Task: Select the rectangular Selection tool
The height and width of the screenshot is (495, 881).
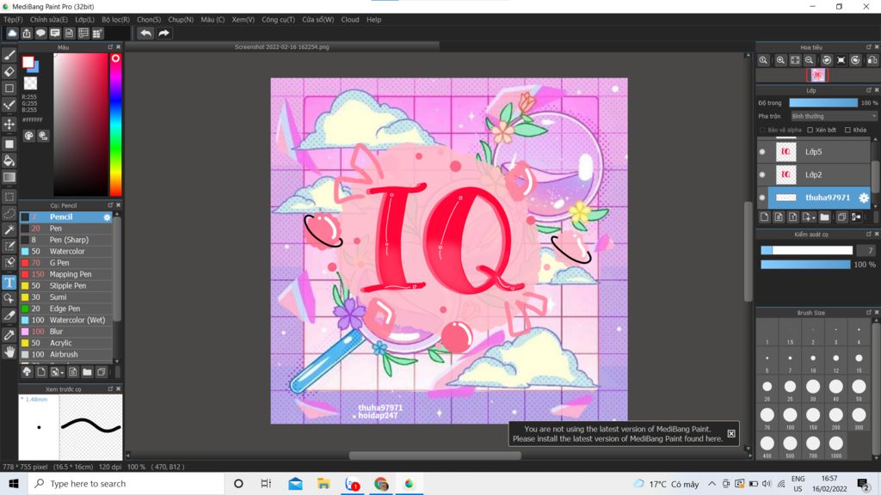Action: [x=9, y=197]
